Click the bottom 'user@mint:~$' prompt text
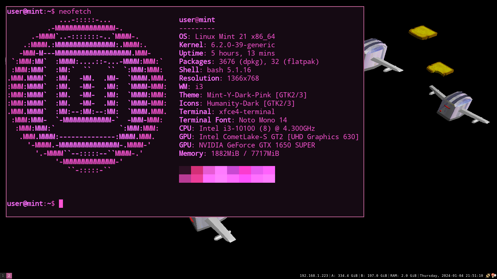This screenshot has width=497, height=279. coord(31,203)
